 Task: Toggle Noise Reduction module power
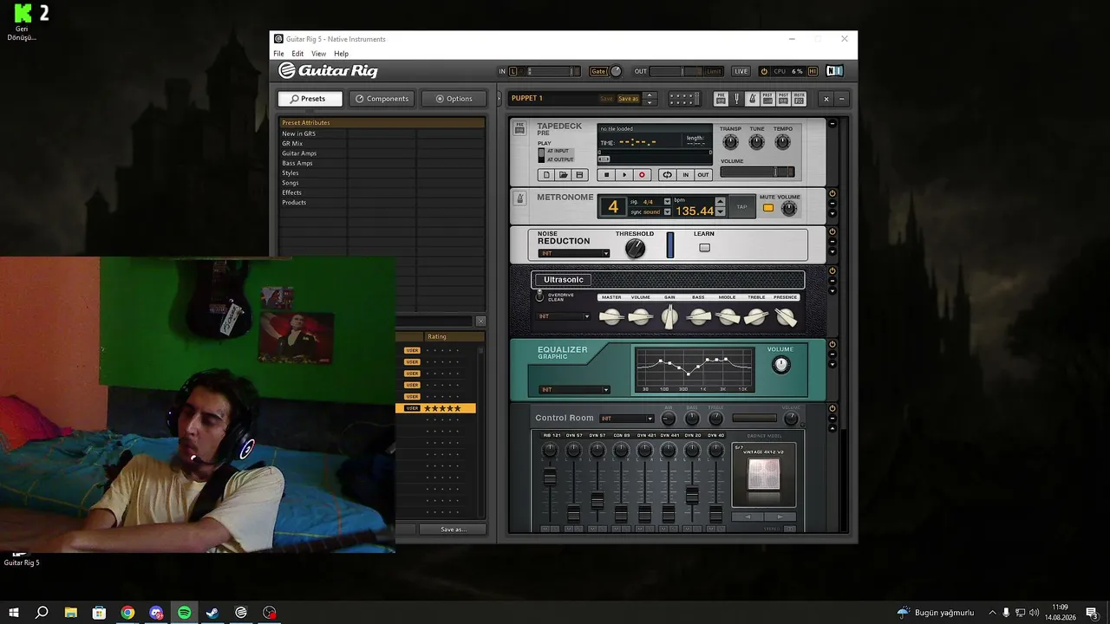[832, 231]
